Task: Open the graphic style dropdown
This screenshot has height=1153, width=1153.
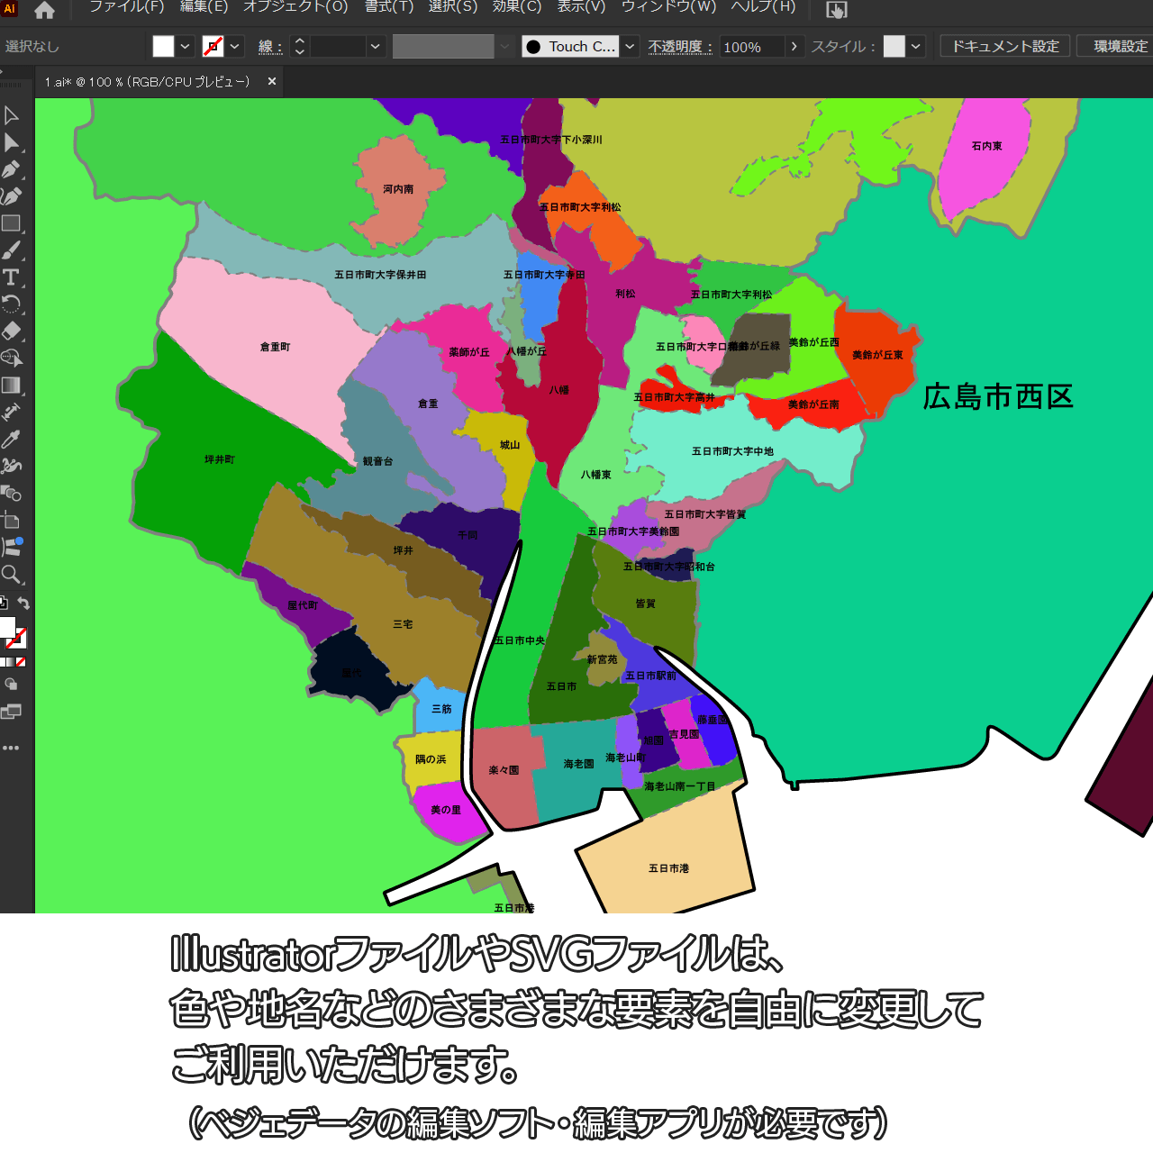Action: 916,47
